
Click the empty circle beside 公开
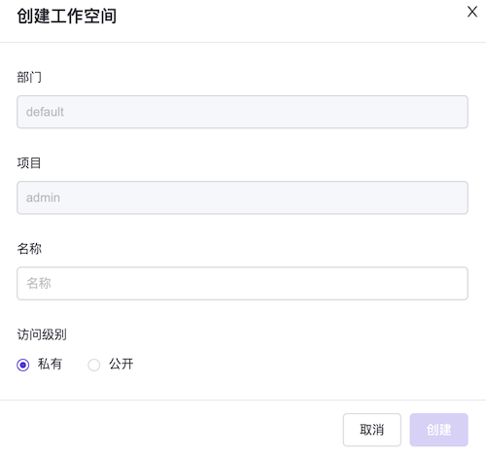[x=94, y=365]
